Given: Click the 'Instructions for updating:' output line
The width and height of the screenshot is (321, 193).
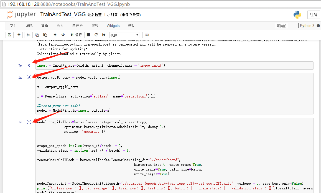Looking at the screenshot, I should (x=62, y=49).
